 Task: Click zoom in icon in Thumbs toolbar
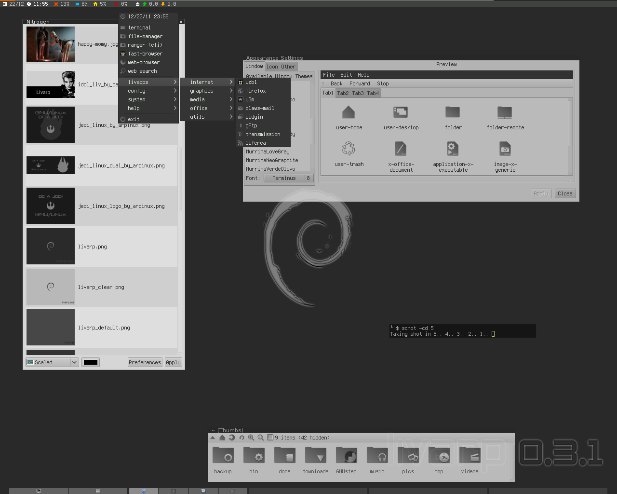tap(251, 438)
